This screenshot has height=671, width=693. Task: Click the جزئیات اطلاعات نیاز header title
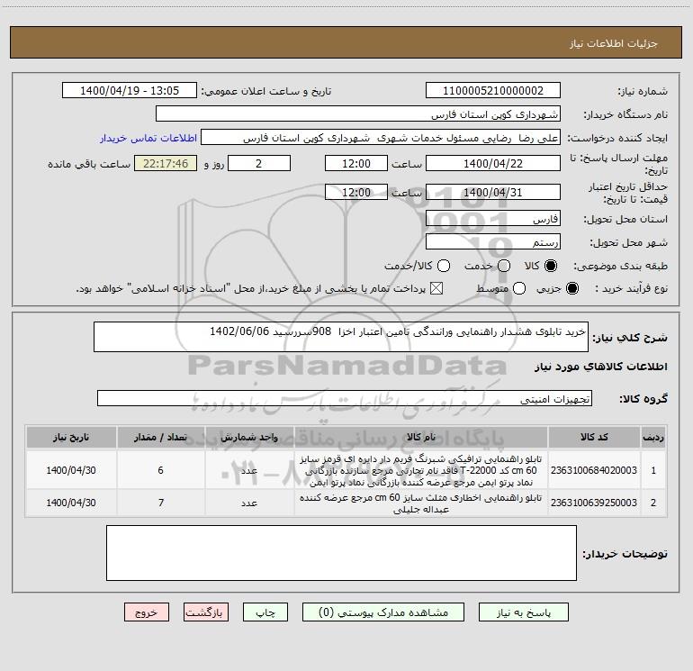[614, 43]
